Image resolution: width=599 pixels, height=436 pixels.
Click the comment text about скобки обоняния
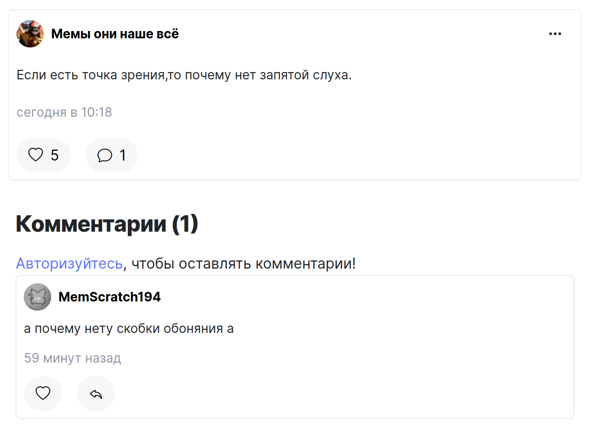pyautogui.click(x=128, y=328)
